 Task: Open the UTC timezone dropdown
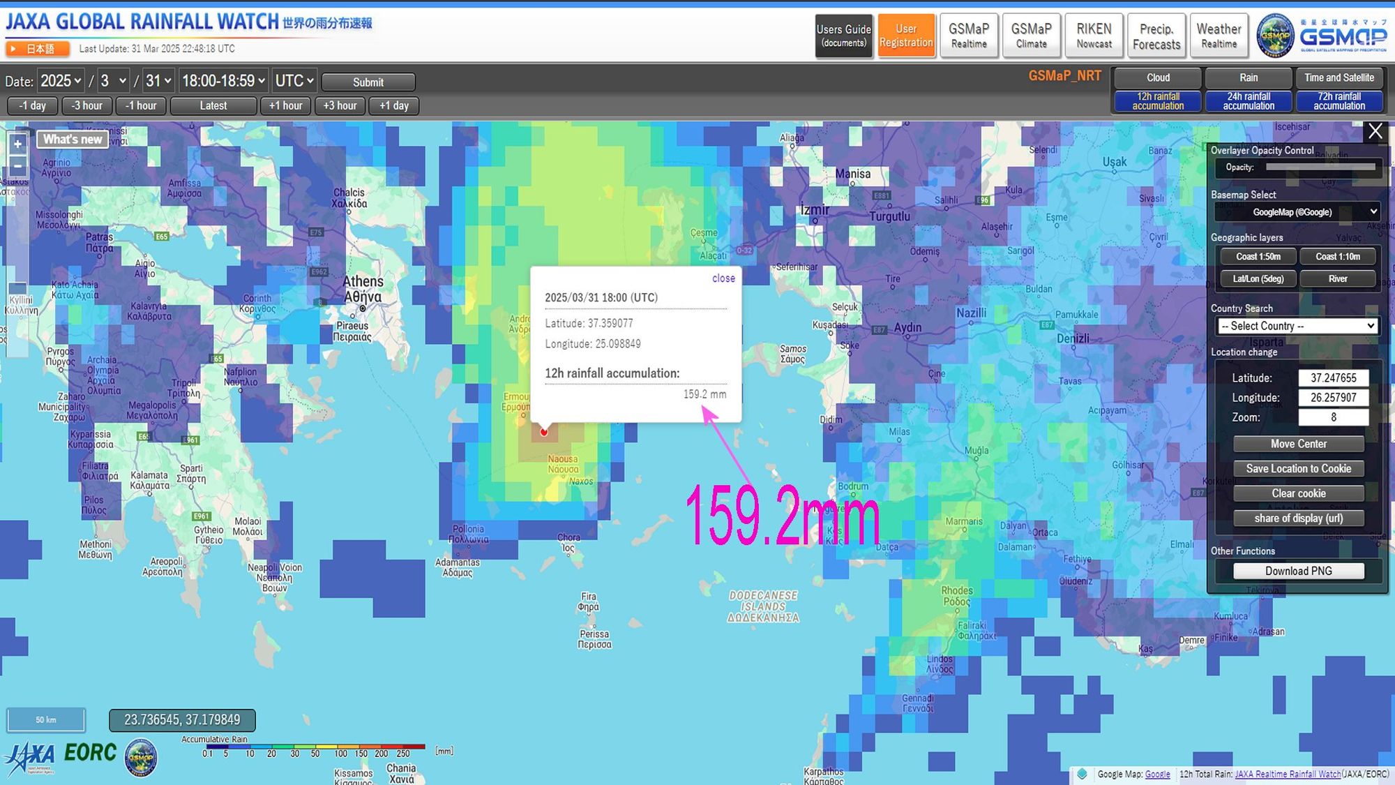click(294, 81)
